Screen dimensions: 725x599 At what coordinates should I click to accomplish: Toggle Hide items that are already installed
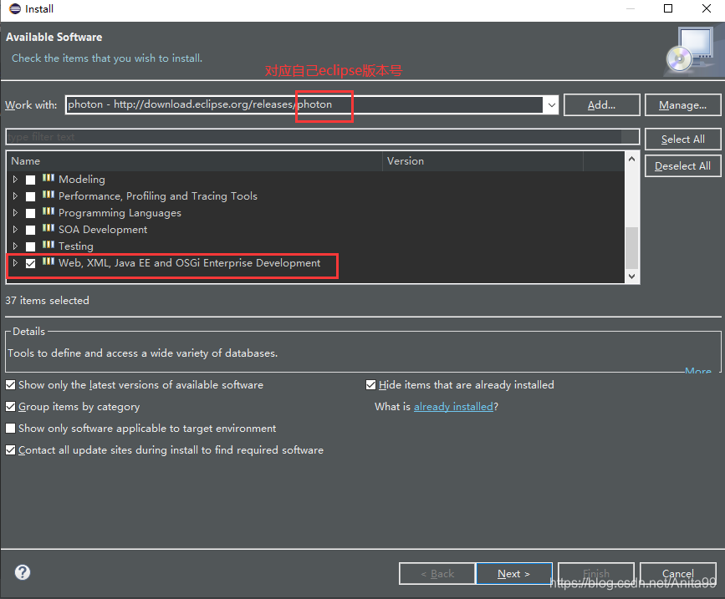click(x=370, y=384)
